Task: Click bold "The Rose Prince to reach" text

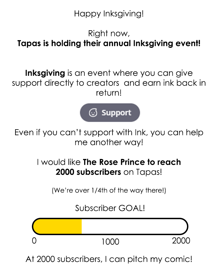Action: pyautogui.click(x=132, y=162)
